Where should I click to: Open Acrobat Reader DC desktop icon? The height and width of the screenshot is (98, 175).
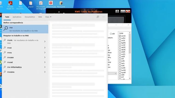tap(10, 5)
